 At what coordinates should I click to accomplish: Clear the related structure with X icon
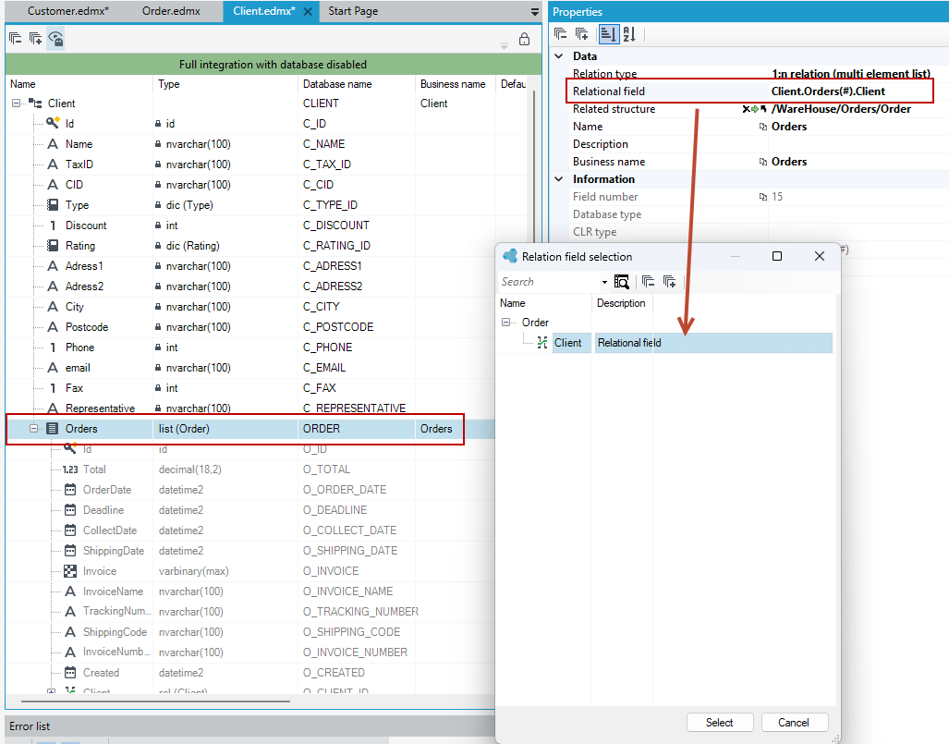pos(747,109)
